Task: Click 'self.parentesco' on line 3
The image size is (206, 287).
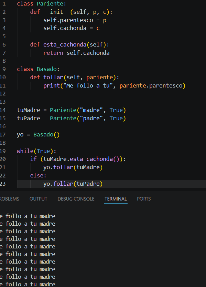Action: tap(68, 20)
